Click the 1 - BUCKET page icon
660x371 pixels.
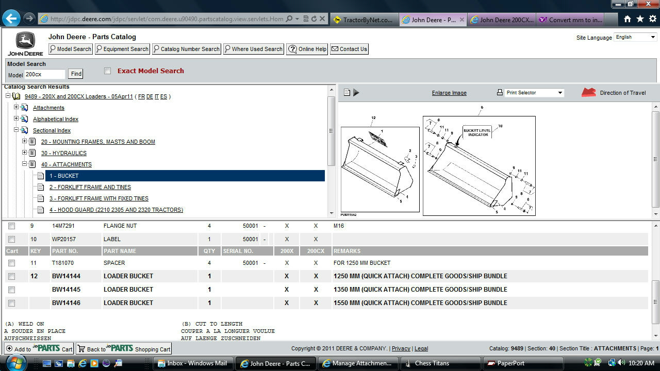(x=41, y=176)
